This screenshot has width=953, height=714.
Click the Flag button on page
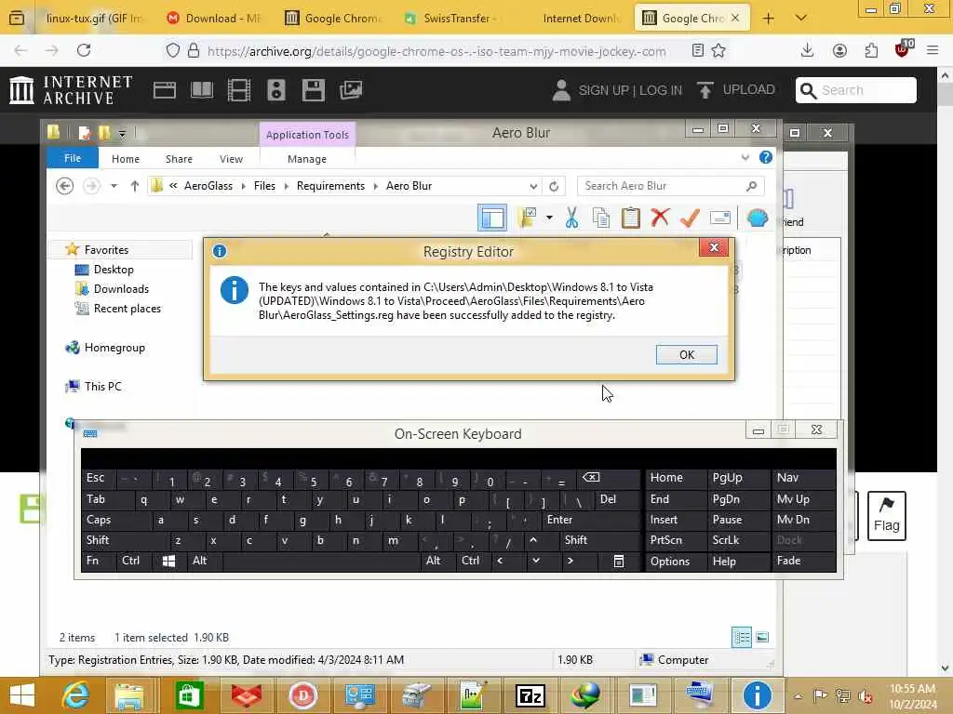click(886, 516)
